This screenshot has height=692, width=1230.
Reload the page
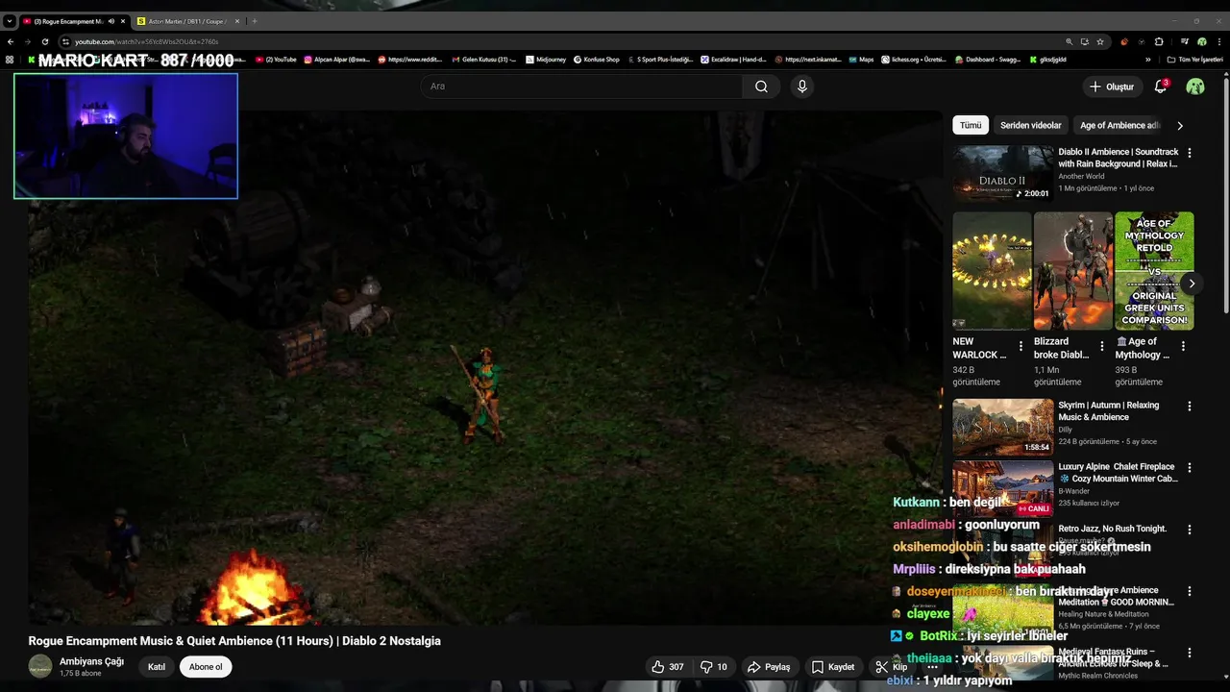(45, 41)
